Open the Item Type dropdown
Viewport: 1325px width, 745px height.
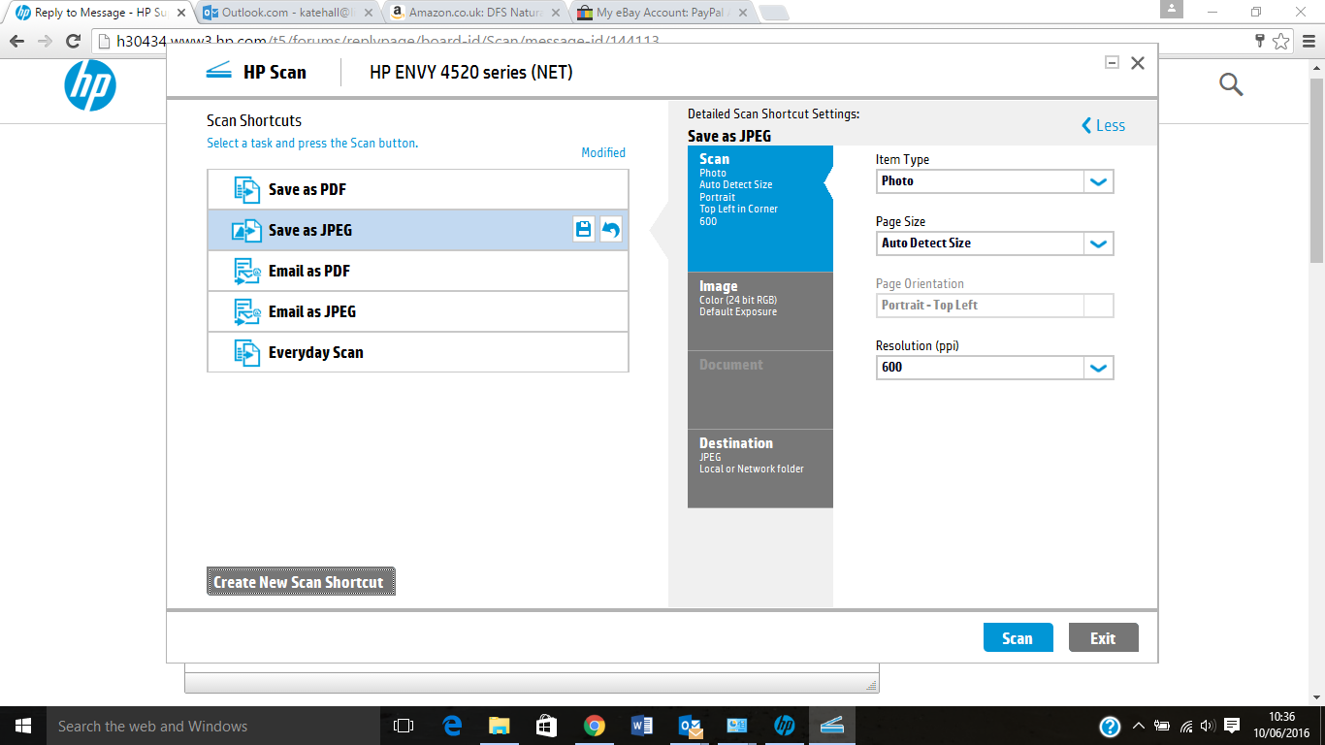tap(994, 181)
